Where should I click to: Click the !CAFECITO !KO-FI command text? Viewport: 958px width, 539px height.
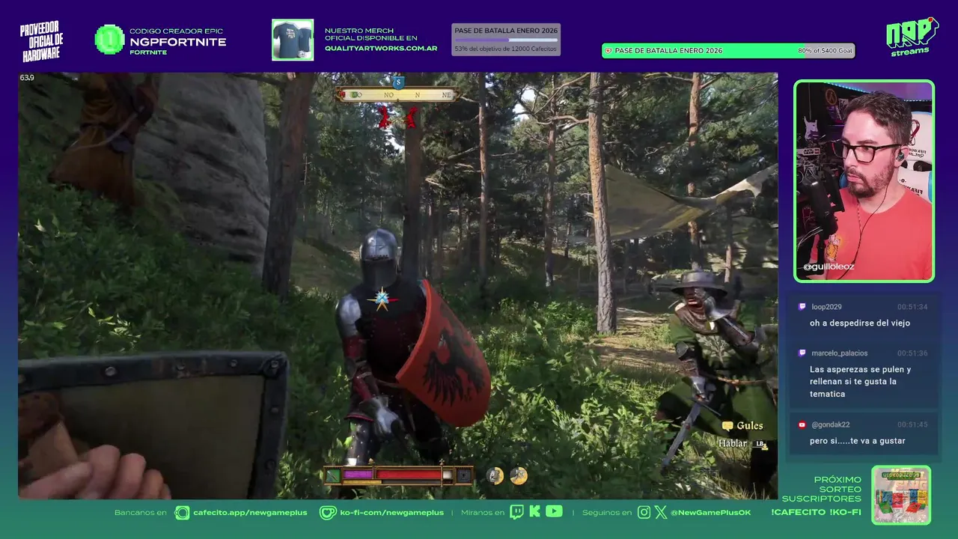[x=816, y=513]
